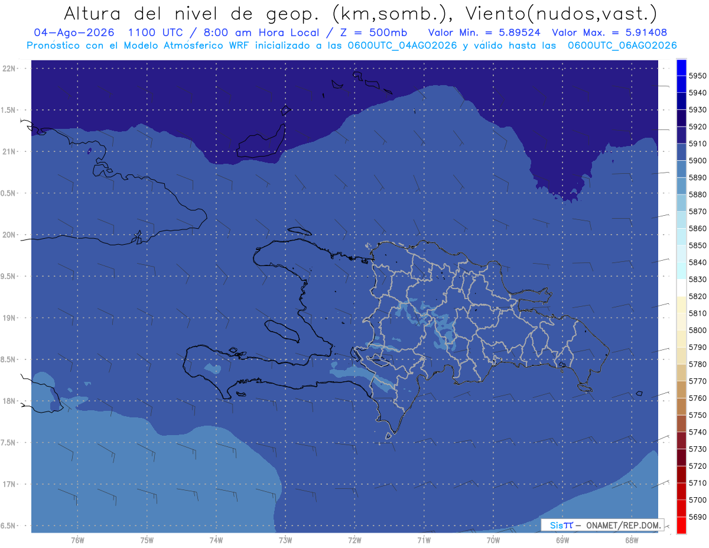The height and width of the screenshot is (548, 709).
Task: Click the 1.5N latitude axis label
Action: coord(9,110)
